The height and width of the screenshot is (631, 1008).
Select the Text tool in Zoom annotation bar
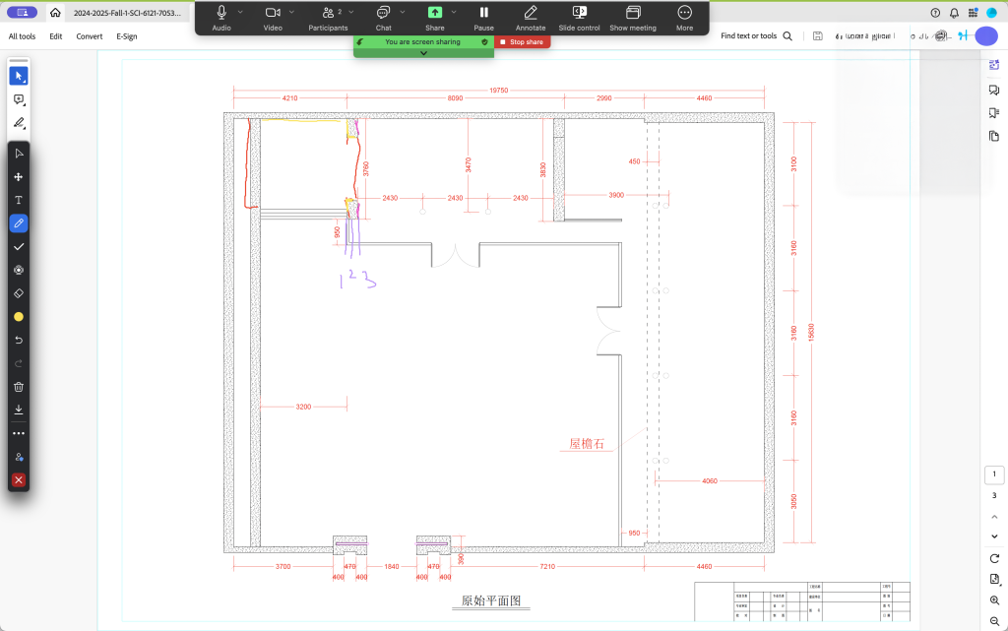[x=19, y=200]
